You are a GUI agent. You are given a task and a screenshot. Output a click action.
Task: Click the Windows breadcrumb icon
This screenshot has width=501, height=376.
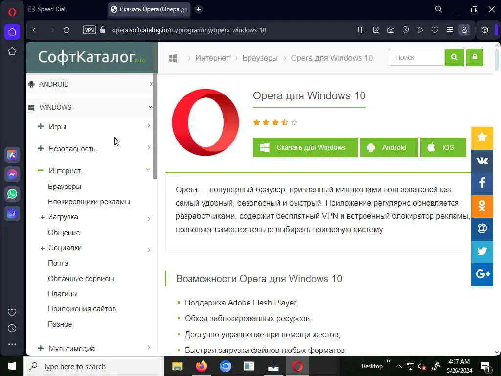point(173,58)
